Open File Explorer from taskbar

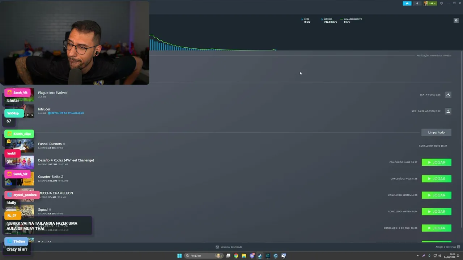pos(244,256)
